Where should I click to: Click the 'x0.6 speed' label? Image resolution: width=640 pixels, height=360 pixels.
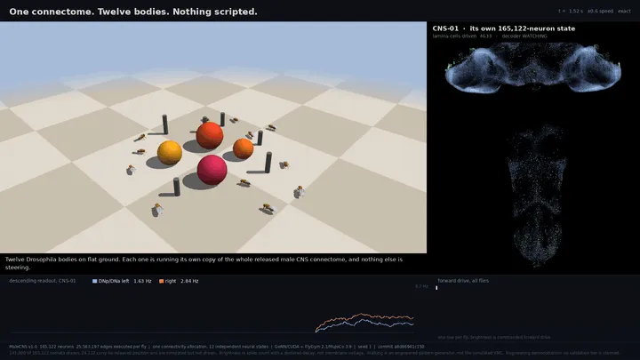[x=600, y=12]
